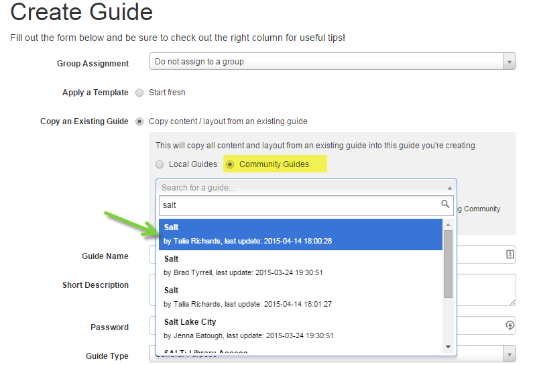Select the Start fresh radio button
This screenshot has height=365, width=537.
[x=139, y=93]
